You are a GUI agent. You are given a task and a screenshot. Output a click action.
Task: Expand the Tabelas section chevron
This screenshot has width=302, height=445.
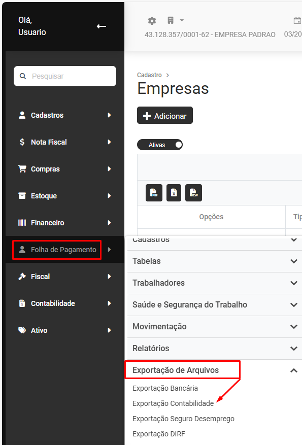(x=294, y=261)
